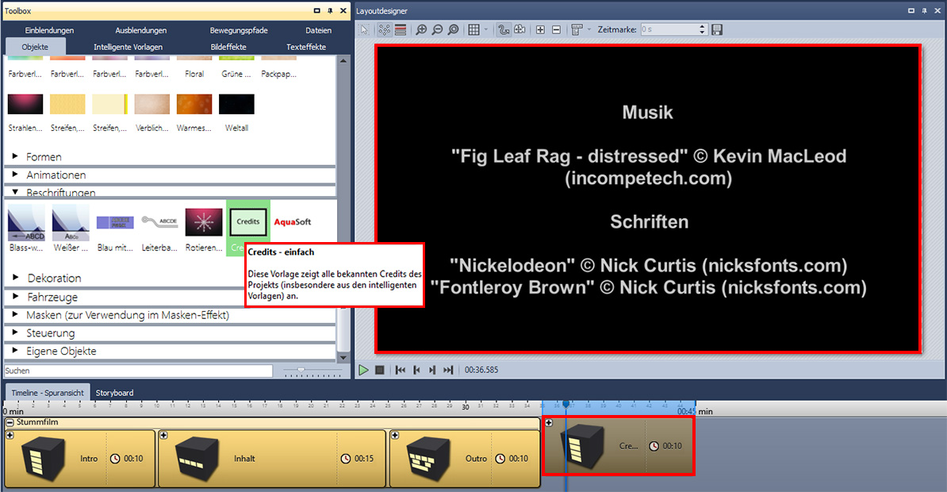947x492 pixels.
Task: Click the Suchen search field
Action: [138, 371]
